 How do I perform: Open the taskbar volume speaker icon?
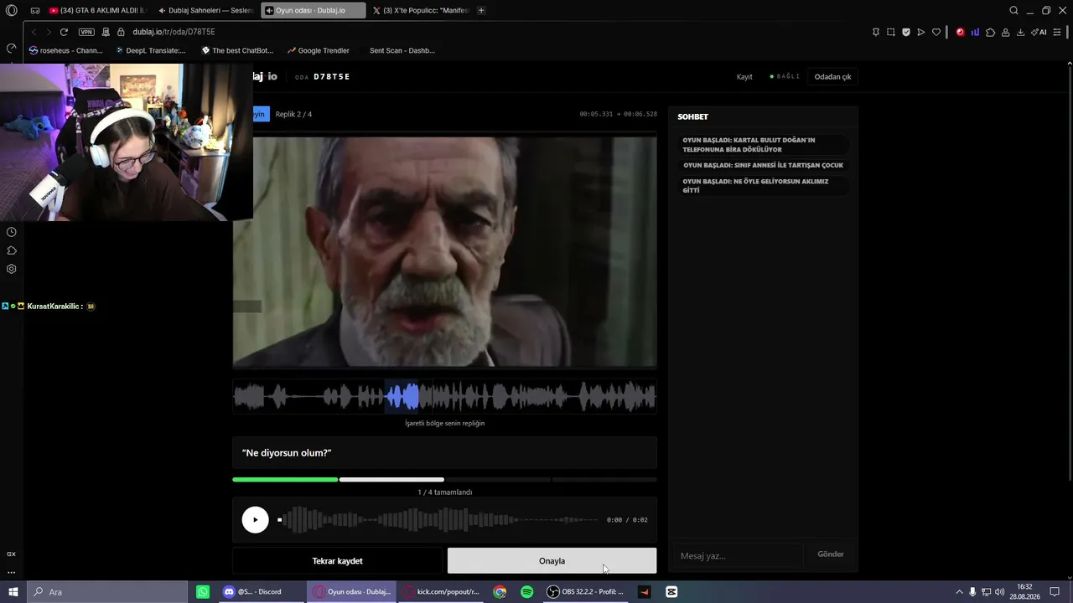1000,592
